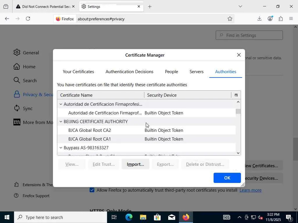Open the Learn more link
The width and height of the screenshot is (298, 223).
[x=251, y=190]
